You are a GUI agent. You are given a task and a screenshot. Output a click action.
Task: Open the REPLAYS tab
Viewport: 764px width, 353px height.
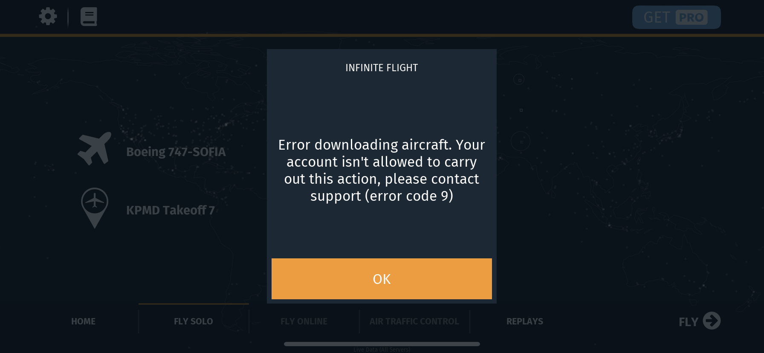pyautogui.click(x=524, y=321)
